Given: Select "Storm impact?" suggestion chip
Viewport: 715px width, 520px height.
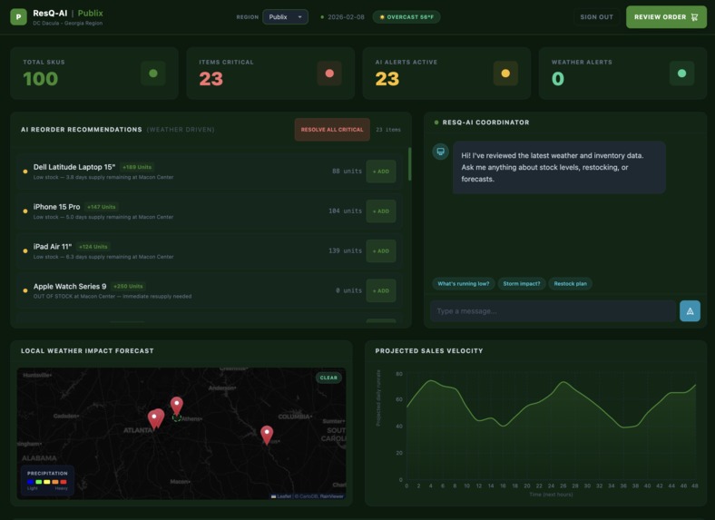Looking at the screenshot, I should point(521,284).
